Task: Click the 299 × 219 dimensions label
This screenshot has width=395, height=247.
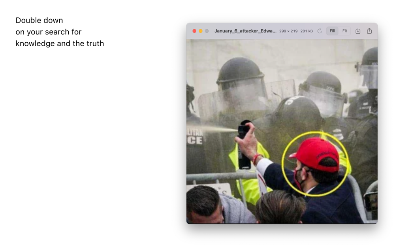Action: (288, 31)
